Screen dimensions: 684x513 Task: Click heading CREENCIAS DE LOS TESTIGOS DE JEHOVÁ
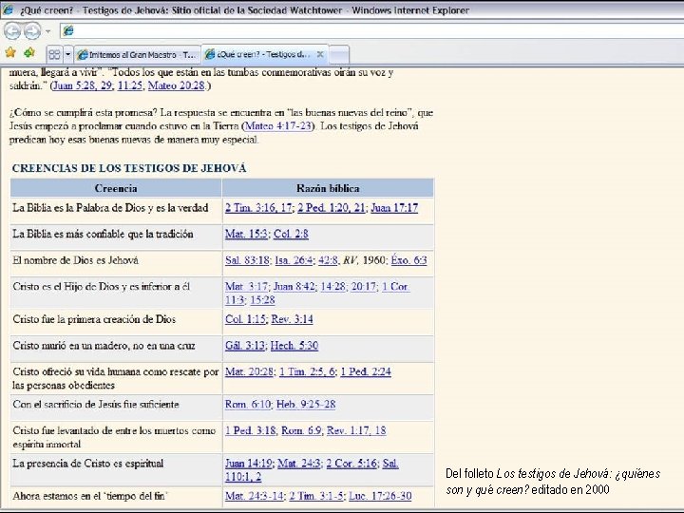tap(129, 168)
